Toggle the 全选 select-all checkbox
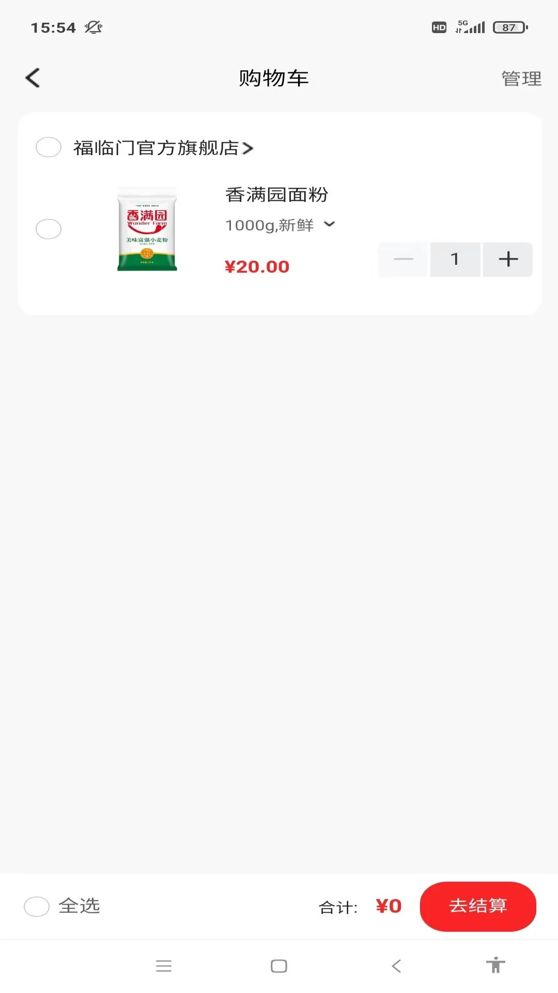558x993 pixels. [37, 906]
